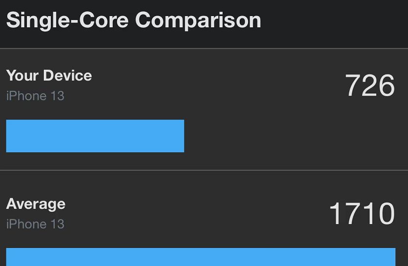Click the divider line below the heading
The image size is (408, 266).
pyautogui.click(x=204, y=48)
